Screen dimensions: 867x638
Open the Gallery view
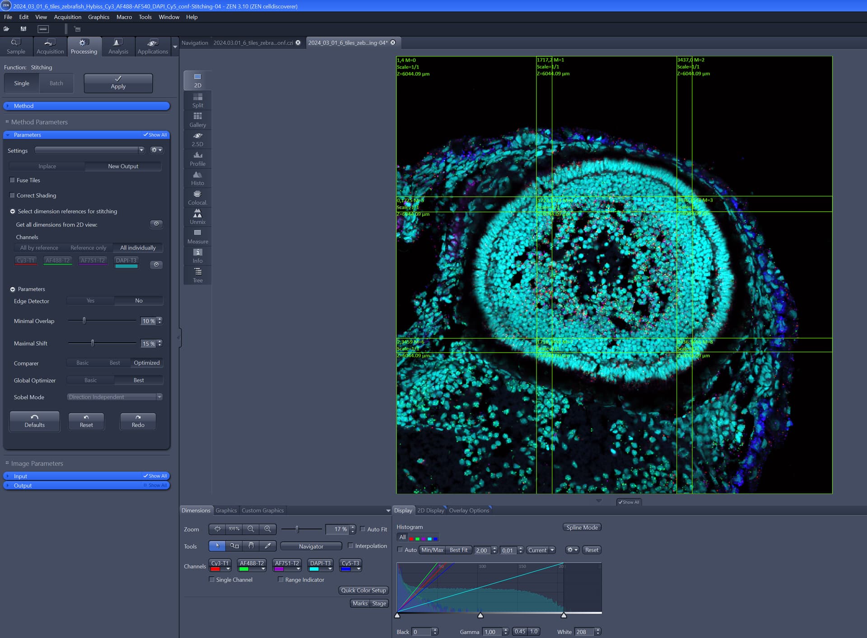[197, 119]
